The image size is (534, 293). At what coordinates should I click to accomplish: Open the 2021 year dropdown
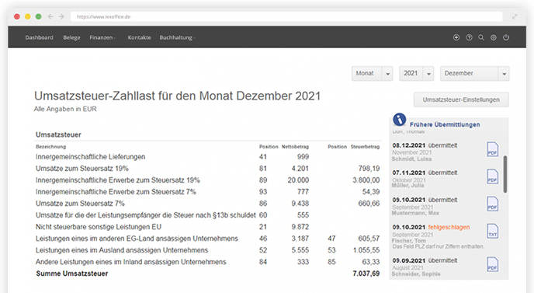(416, 73)
